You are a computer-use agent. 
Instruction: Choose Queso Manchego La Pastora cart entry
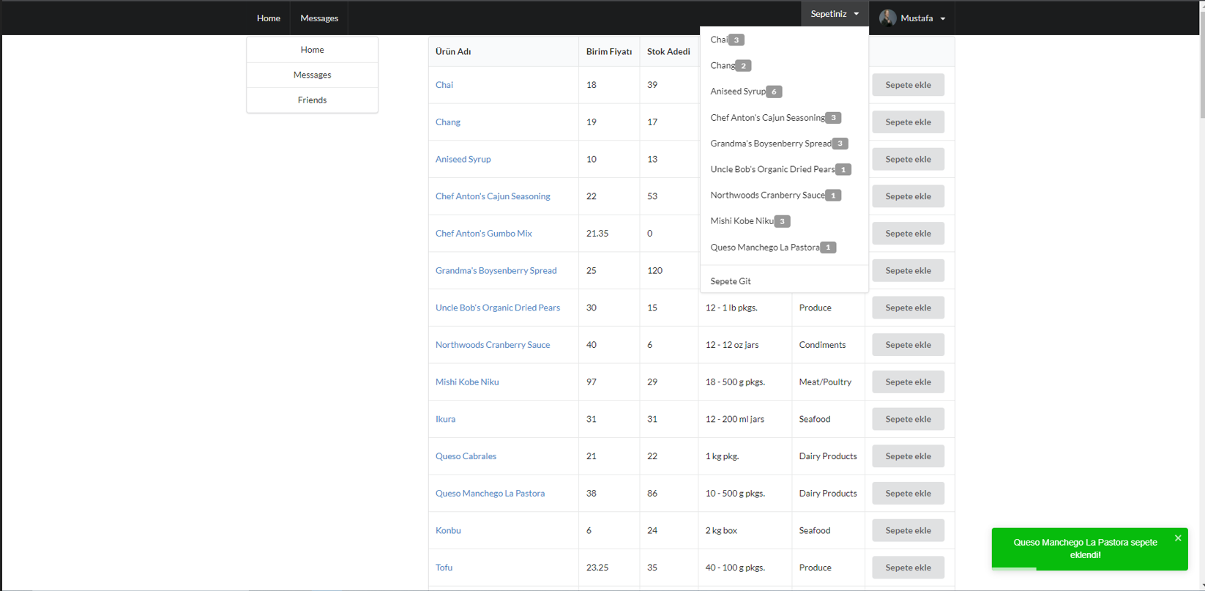[x=784, y=247]
